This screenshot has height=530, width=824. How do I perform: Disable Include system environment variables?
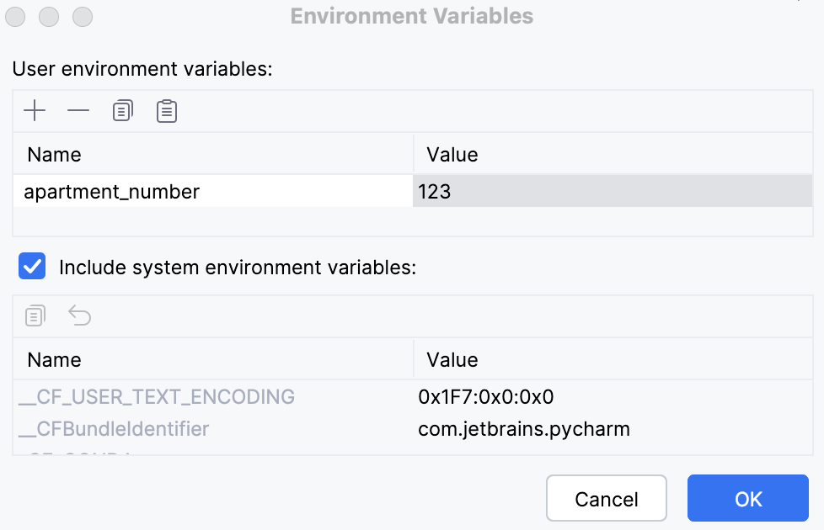(x=31, y=267)
